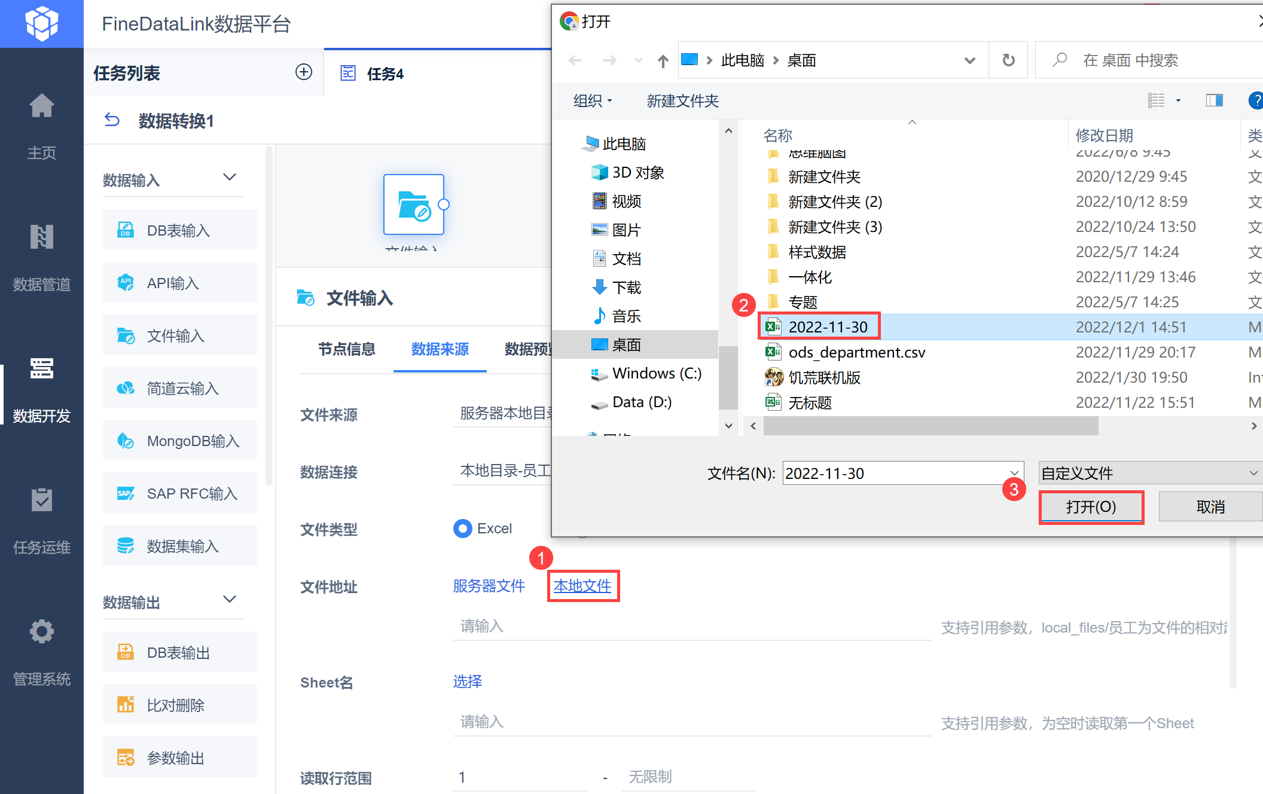Open the help icon in dialog
The width and height of the screenshot is (1263, 794).
coord(1256,100)
